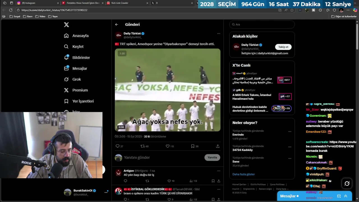
Task: Open Premium from sidebar
Action: (76, 90)
